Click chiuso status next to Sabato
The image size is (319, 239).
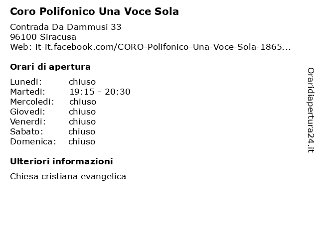pos(82,131)
